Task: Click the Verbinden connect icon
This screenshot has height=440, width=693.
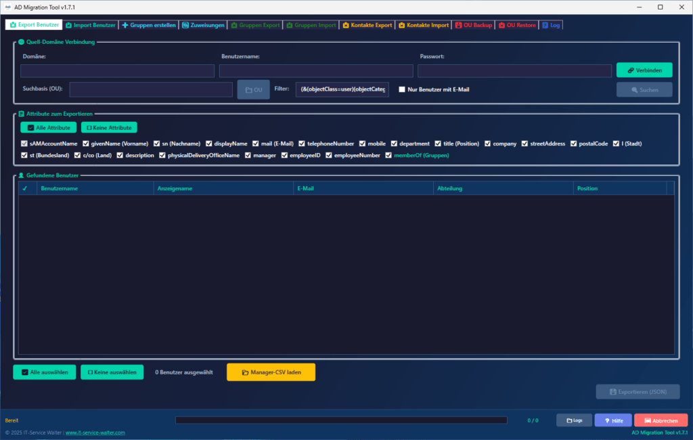Action: pos(631,70)
